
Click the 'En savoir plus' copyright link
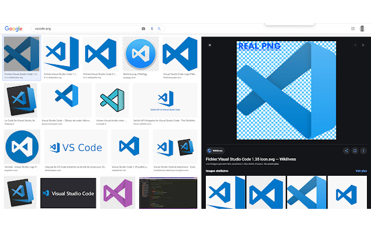272,164
